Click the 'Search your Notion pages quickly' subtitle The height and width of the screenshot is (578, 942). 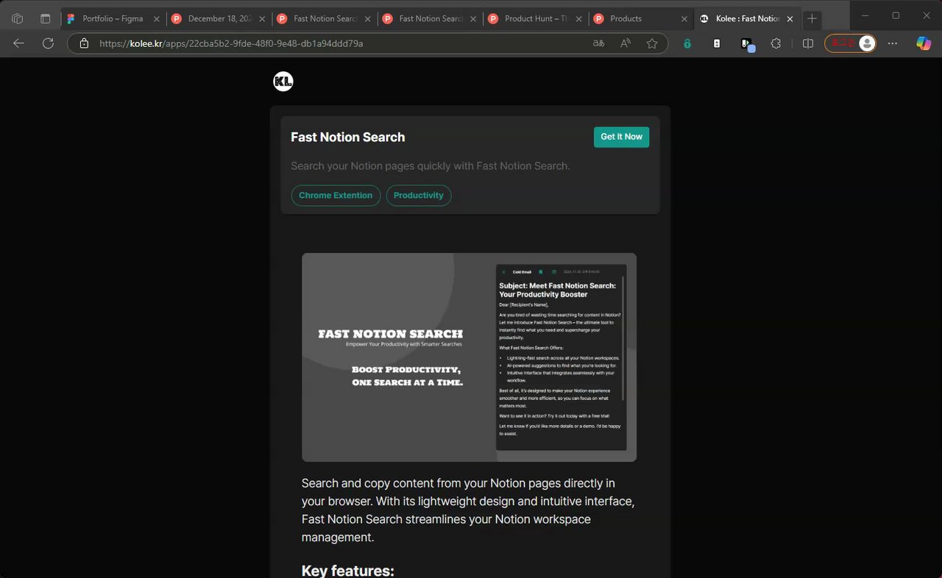click(x=431, y=166)
